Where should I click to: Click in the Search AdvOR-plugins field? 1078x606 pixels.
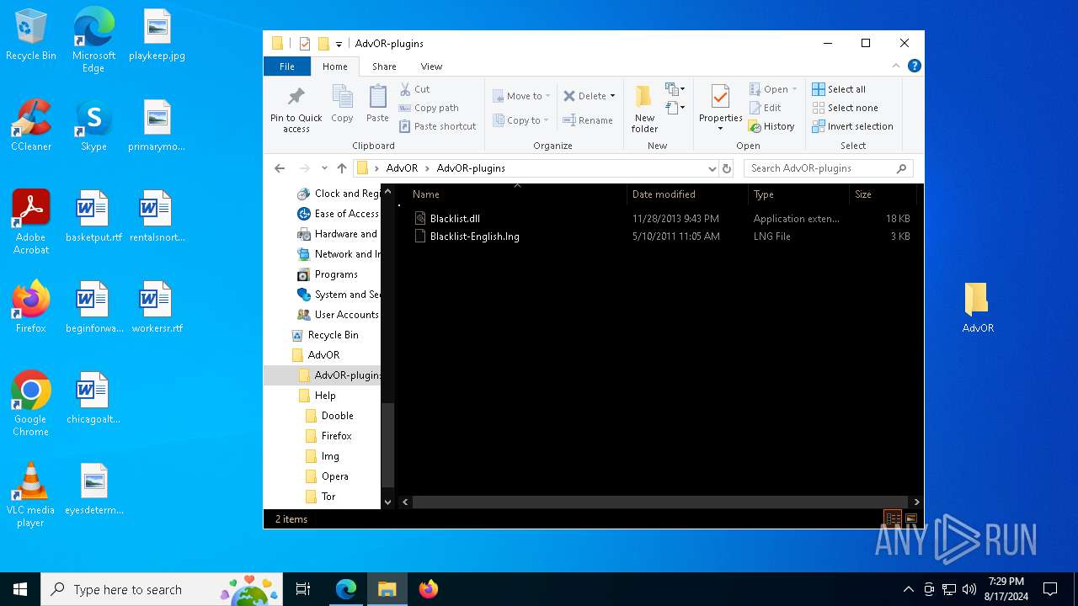[x=828, y=168]
